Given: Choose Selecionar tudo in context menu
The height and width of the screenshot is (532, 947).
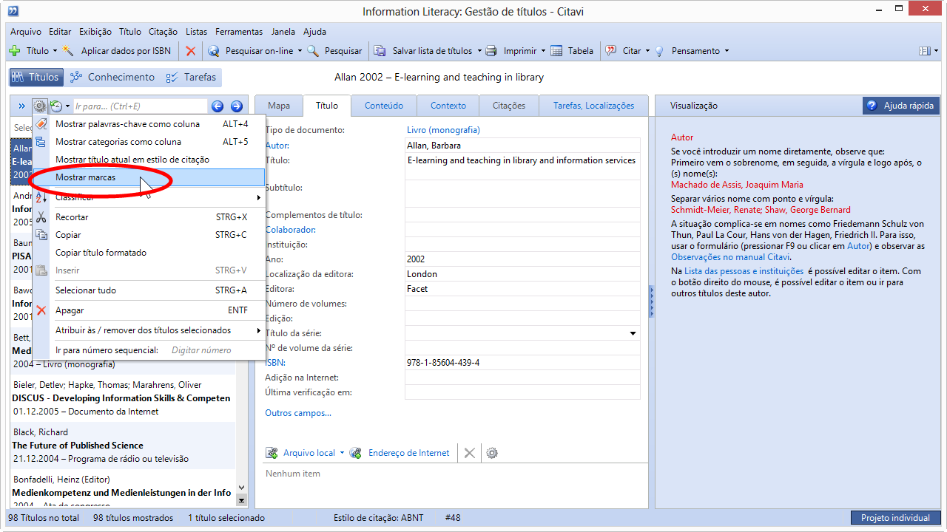Looking at the screenshot, I should pyautogui.click(x=149, y=290).
